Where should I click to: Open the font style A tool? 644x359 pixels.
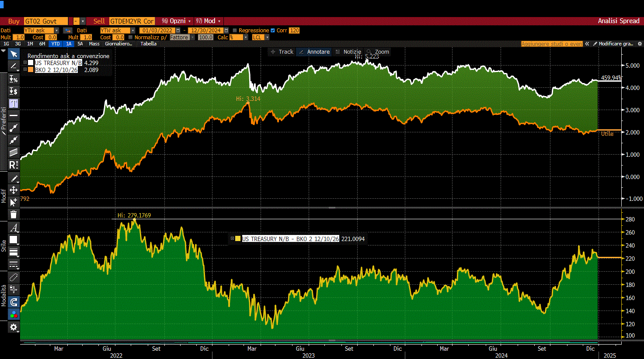[x=14, y=228]
